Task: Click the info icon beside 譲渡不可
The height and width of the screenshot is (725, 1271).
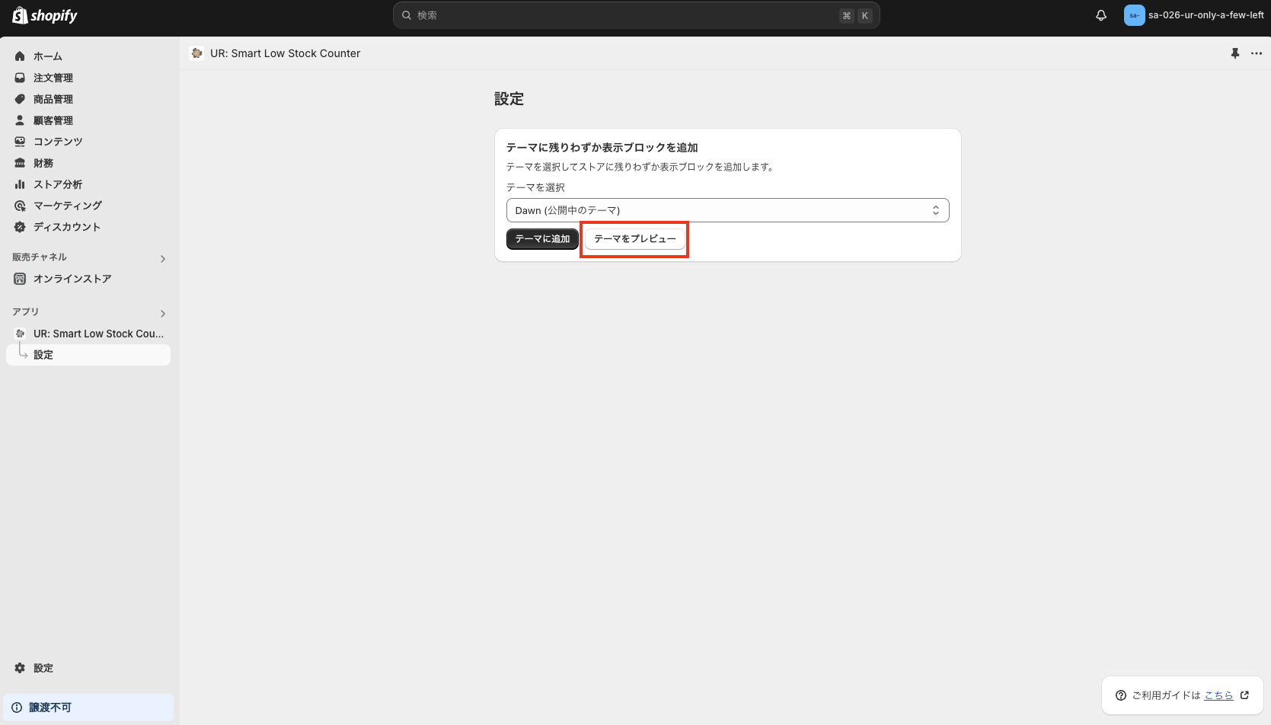Action: click(17, 707)
